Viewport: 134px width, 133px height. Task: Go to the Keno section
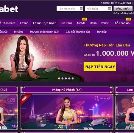tap(94, 23)
